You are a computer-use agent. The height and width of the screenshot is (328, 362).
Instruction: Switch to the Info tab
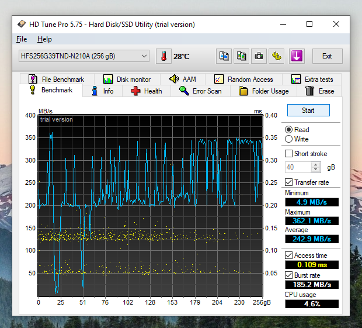103,91
